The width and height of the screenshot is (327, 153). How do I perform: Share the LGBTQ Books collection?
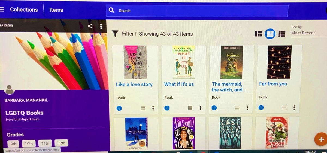90,26
